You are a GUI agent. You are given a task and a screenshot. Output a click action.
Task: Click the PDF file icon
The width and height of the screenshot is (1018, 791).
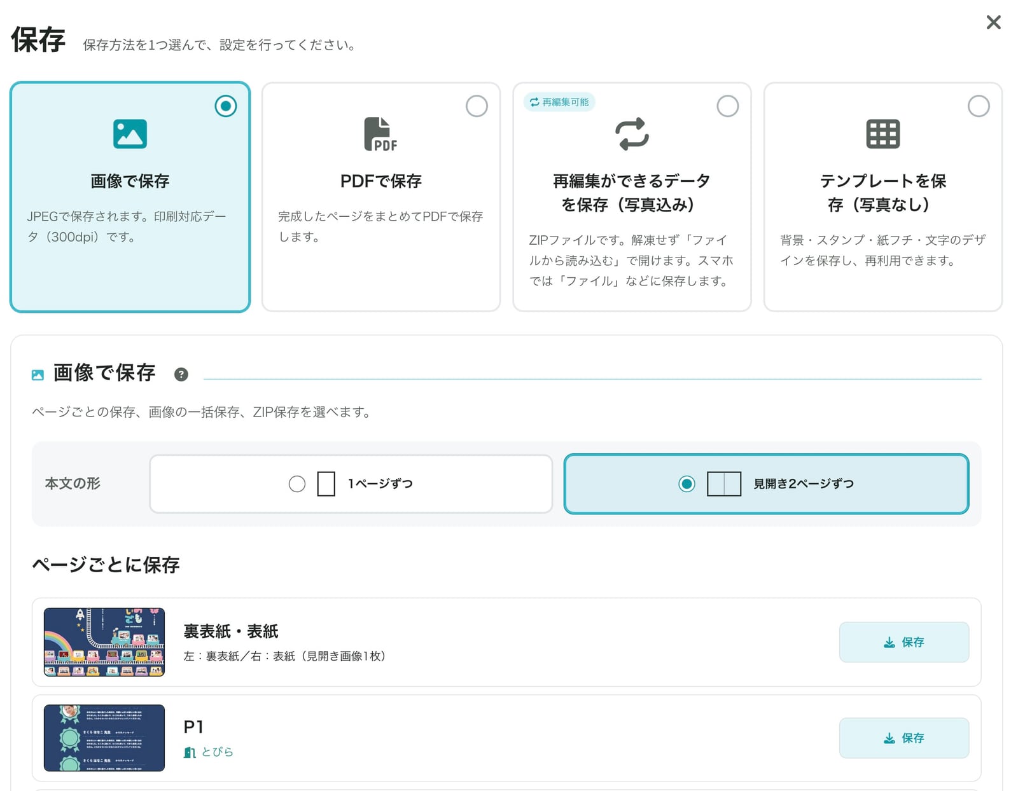pos(380,134)
